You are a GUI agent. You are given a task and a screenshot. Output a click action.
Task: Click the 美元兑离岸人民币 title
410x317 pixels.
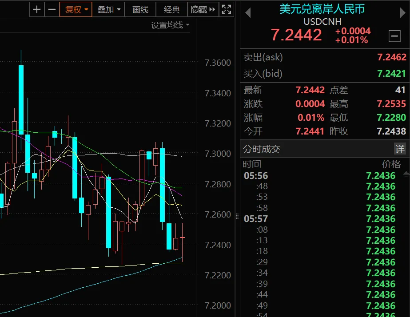click(x=322, y=9)
